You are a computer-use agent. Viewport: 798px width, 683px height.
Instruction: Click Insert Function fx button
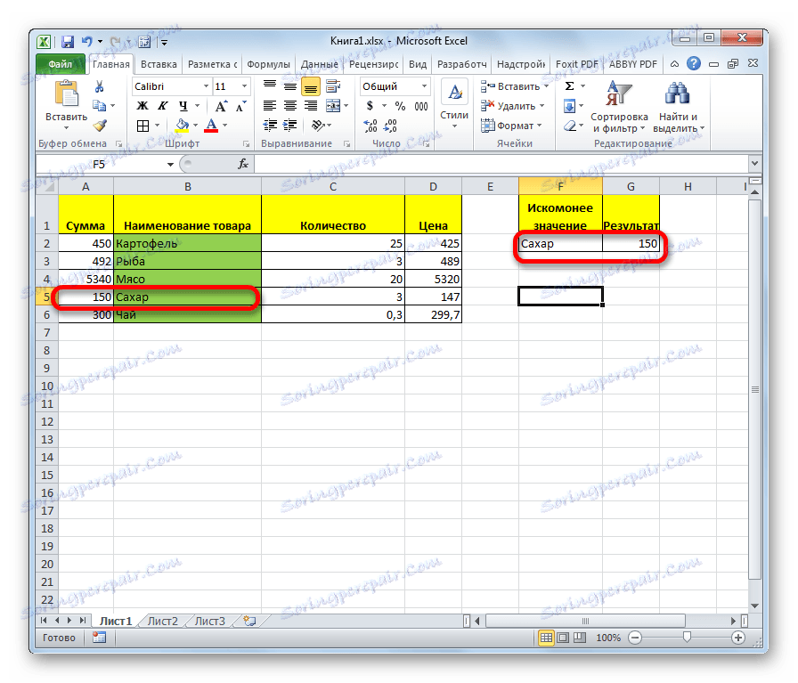(243, 164)
